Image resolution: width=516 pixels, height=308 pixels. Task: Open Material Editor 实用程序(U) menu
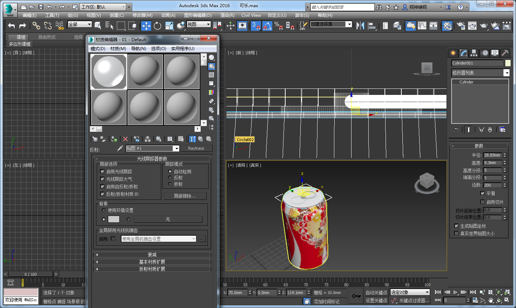pos(183,49)
